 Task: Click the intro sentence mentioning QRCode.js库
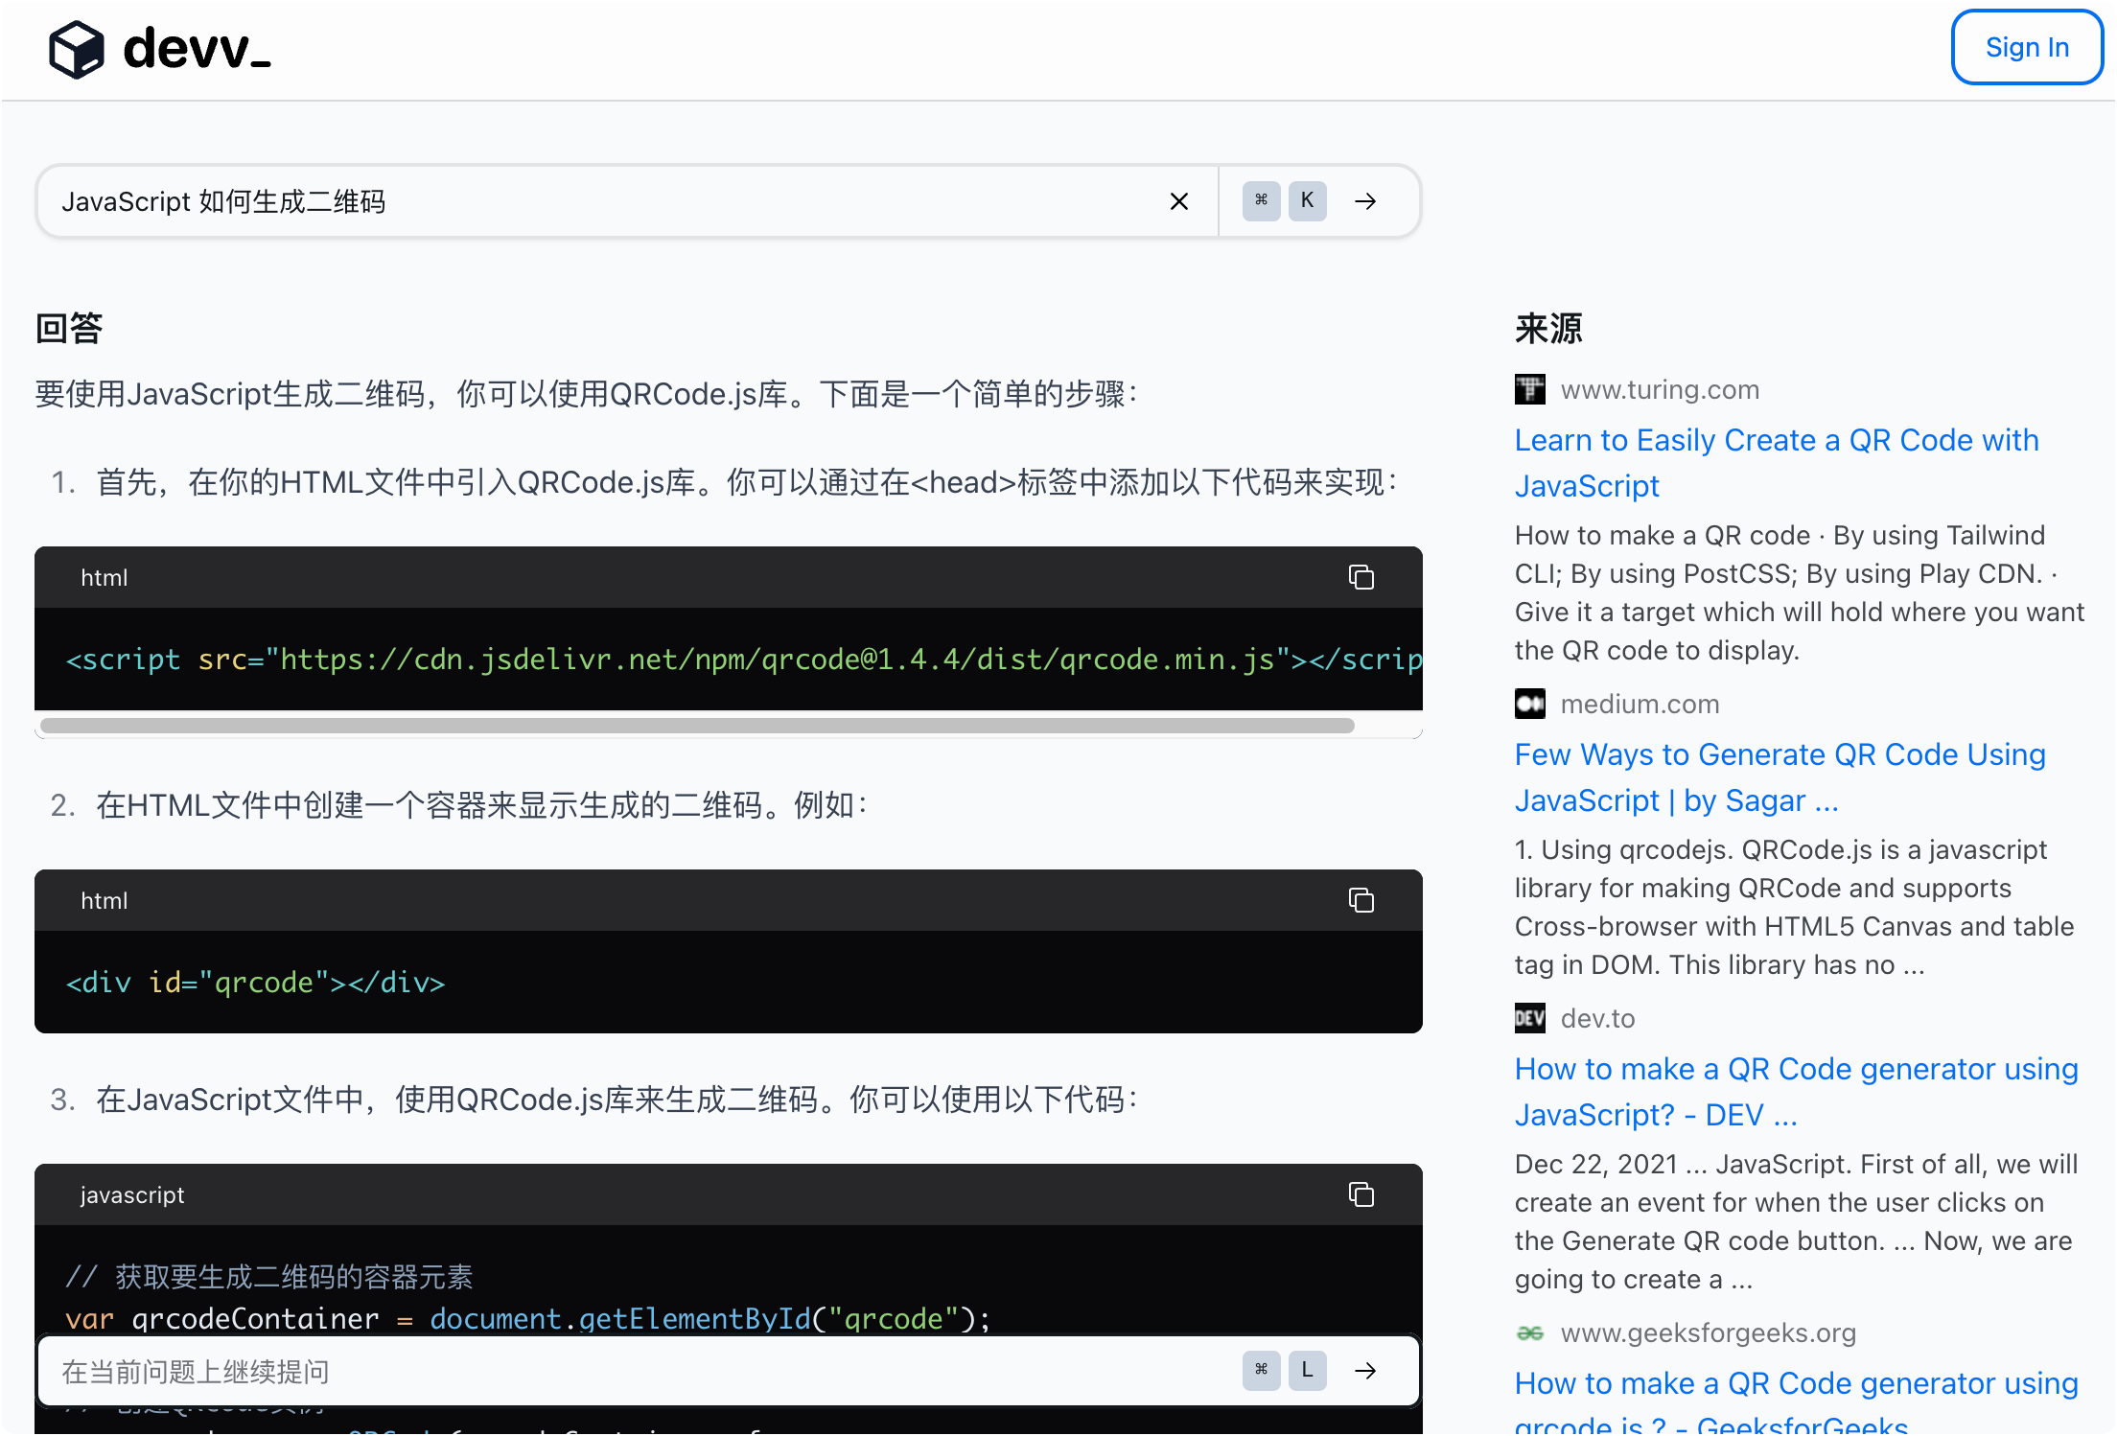pos(587,394)
